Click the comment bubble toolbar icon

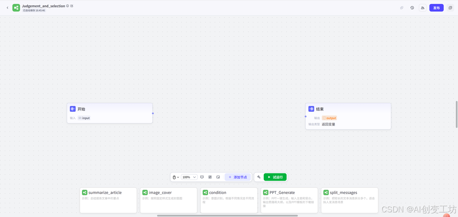[x=202, y=177]
